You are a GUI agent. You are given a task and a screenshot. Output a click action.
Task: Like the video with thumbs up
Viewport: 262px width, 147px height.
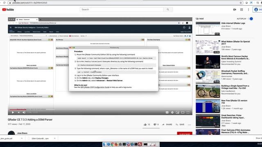coord(145,125)
